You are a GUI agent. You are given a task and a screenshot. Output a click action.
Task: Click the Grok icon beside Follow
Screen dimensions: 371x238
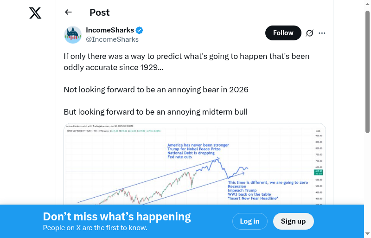(x=310, y=33)
